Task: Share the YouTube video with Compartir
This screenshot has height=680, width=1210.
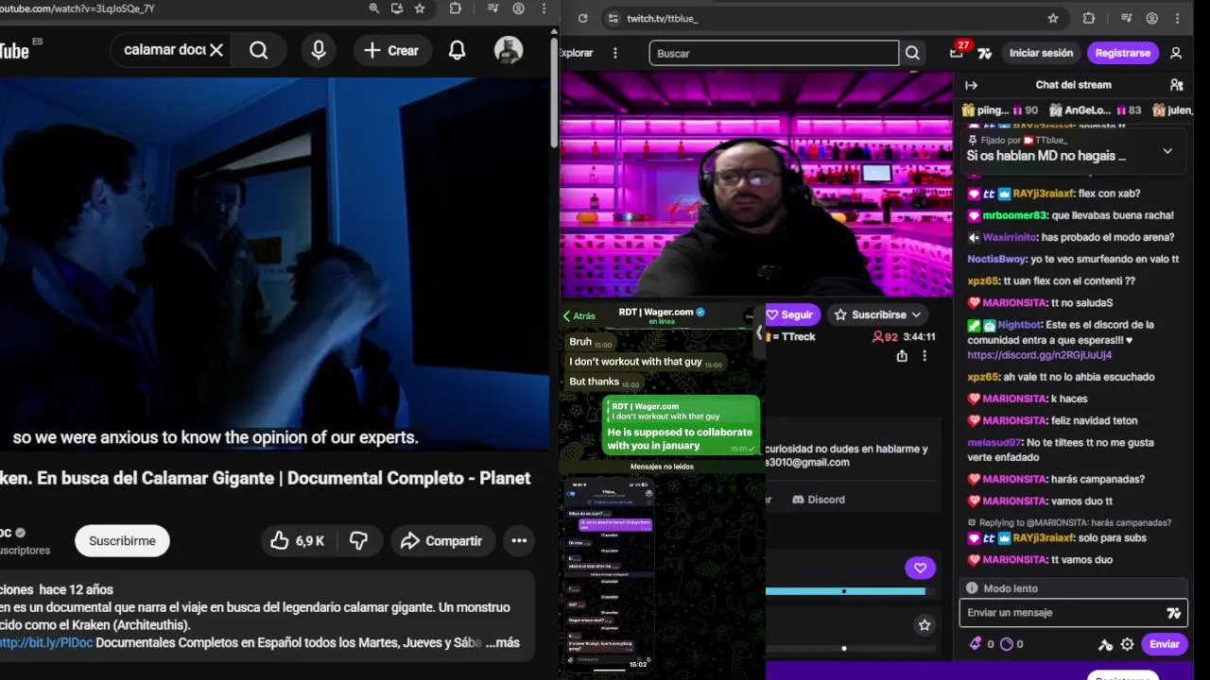Action: pos(441,541)
